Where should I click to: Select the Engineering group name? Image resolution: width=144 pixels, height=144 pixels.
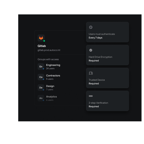pyautogui.click(x=53, y=65)
